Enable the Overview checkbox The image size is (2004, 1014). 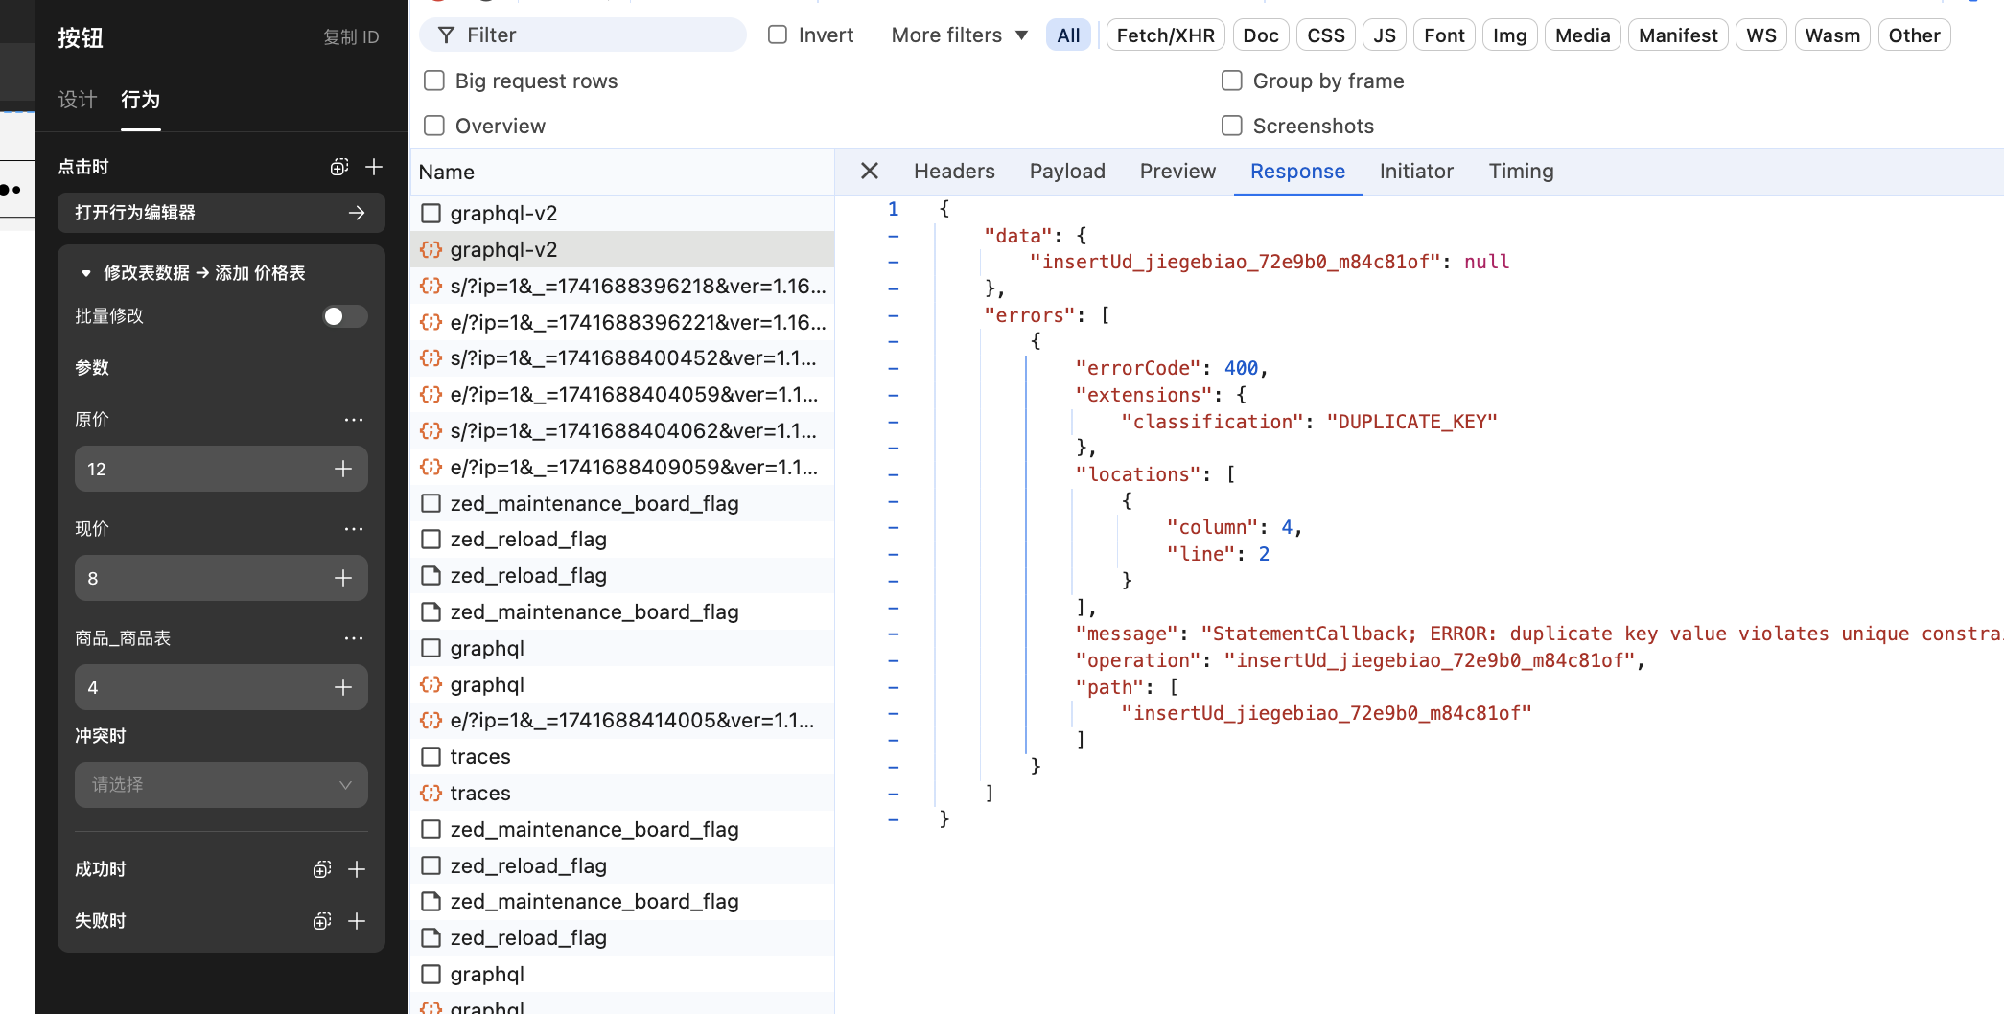[x=434, y=126]
